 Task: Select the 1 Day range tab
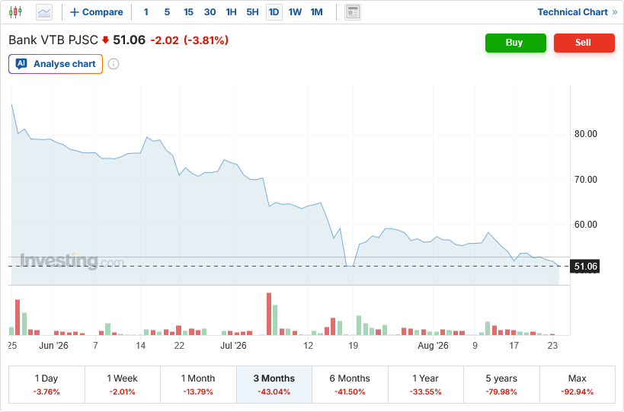tap(46, 385)
